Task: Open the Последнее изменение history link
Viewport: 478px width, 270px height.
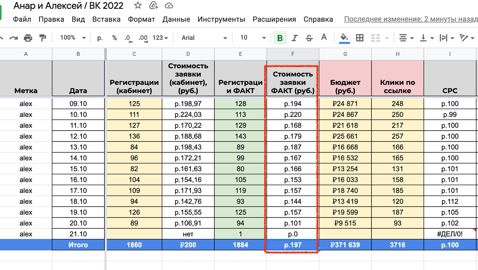Action: pos(411,19)
